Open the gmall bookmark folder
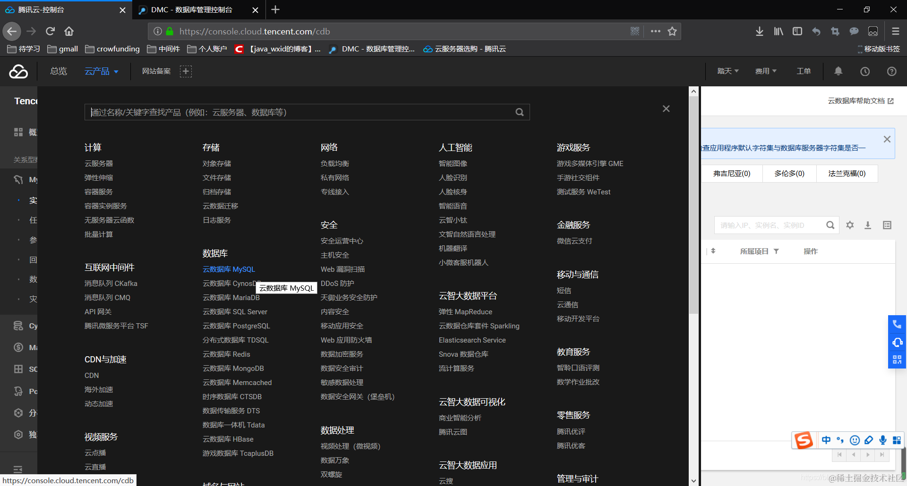 click(63, 49)
